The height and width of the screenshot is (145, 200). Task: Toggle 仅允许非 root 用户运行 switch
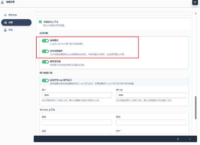pyautogui.click(x=45, y=80)
